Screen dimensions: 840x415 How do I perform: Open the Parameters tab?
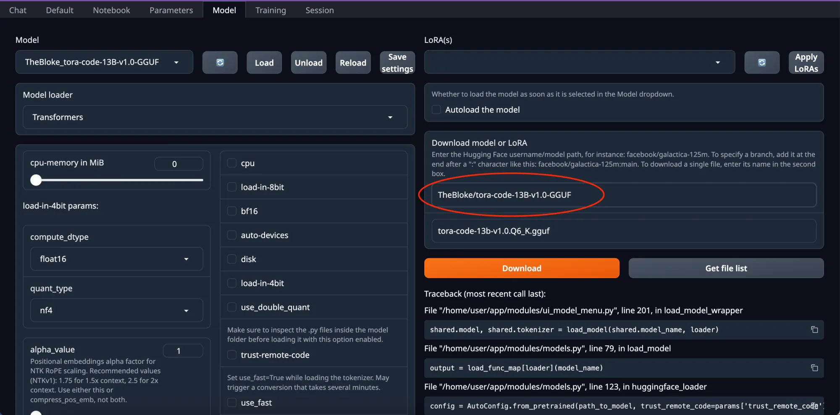coord(171,10)
